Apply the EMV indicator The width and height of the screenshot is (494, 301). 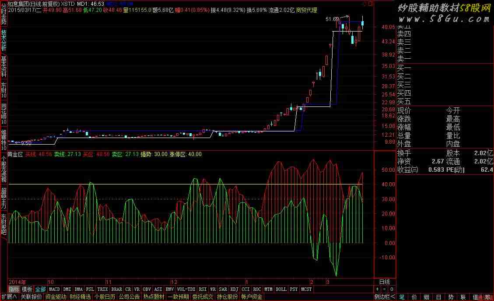[x=169, y=289]
